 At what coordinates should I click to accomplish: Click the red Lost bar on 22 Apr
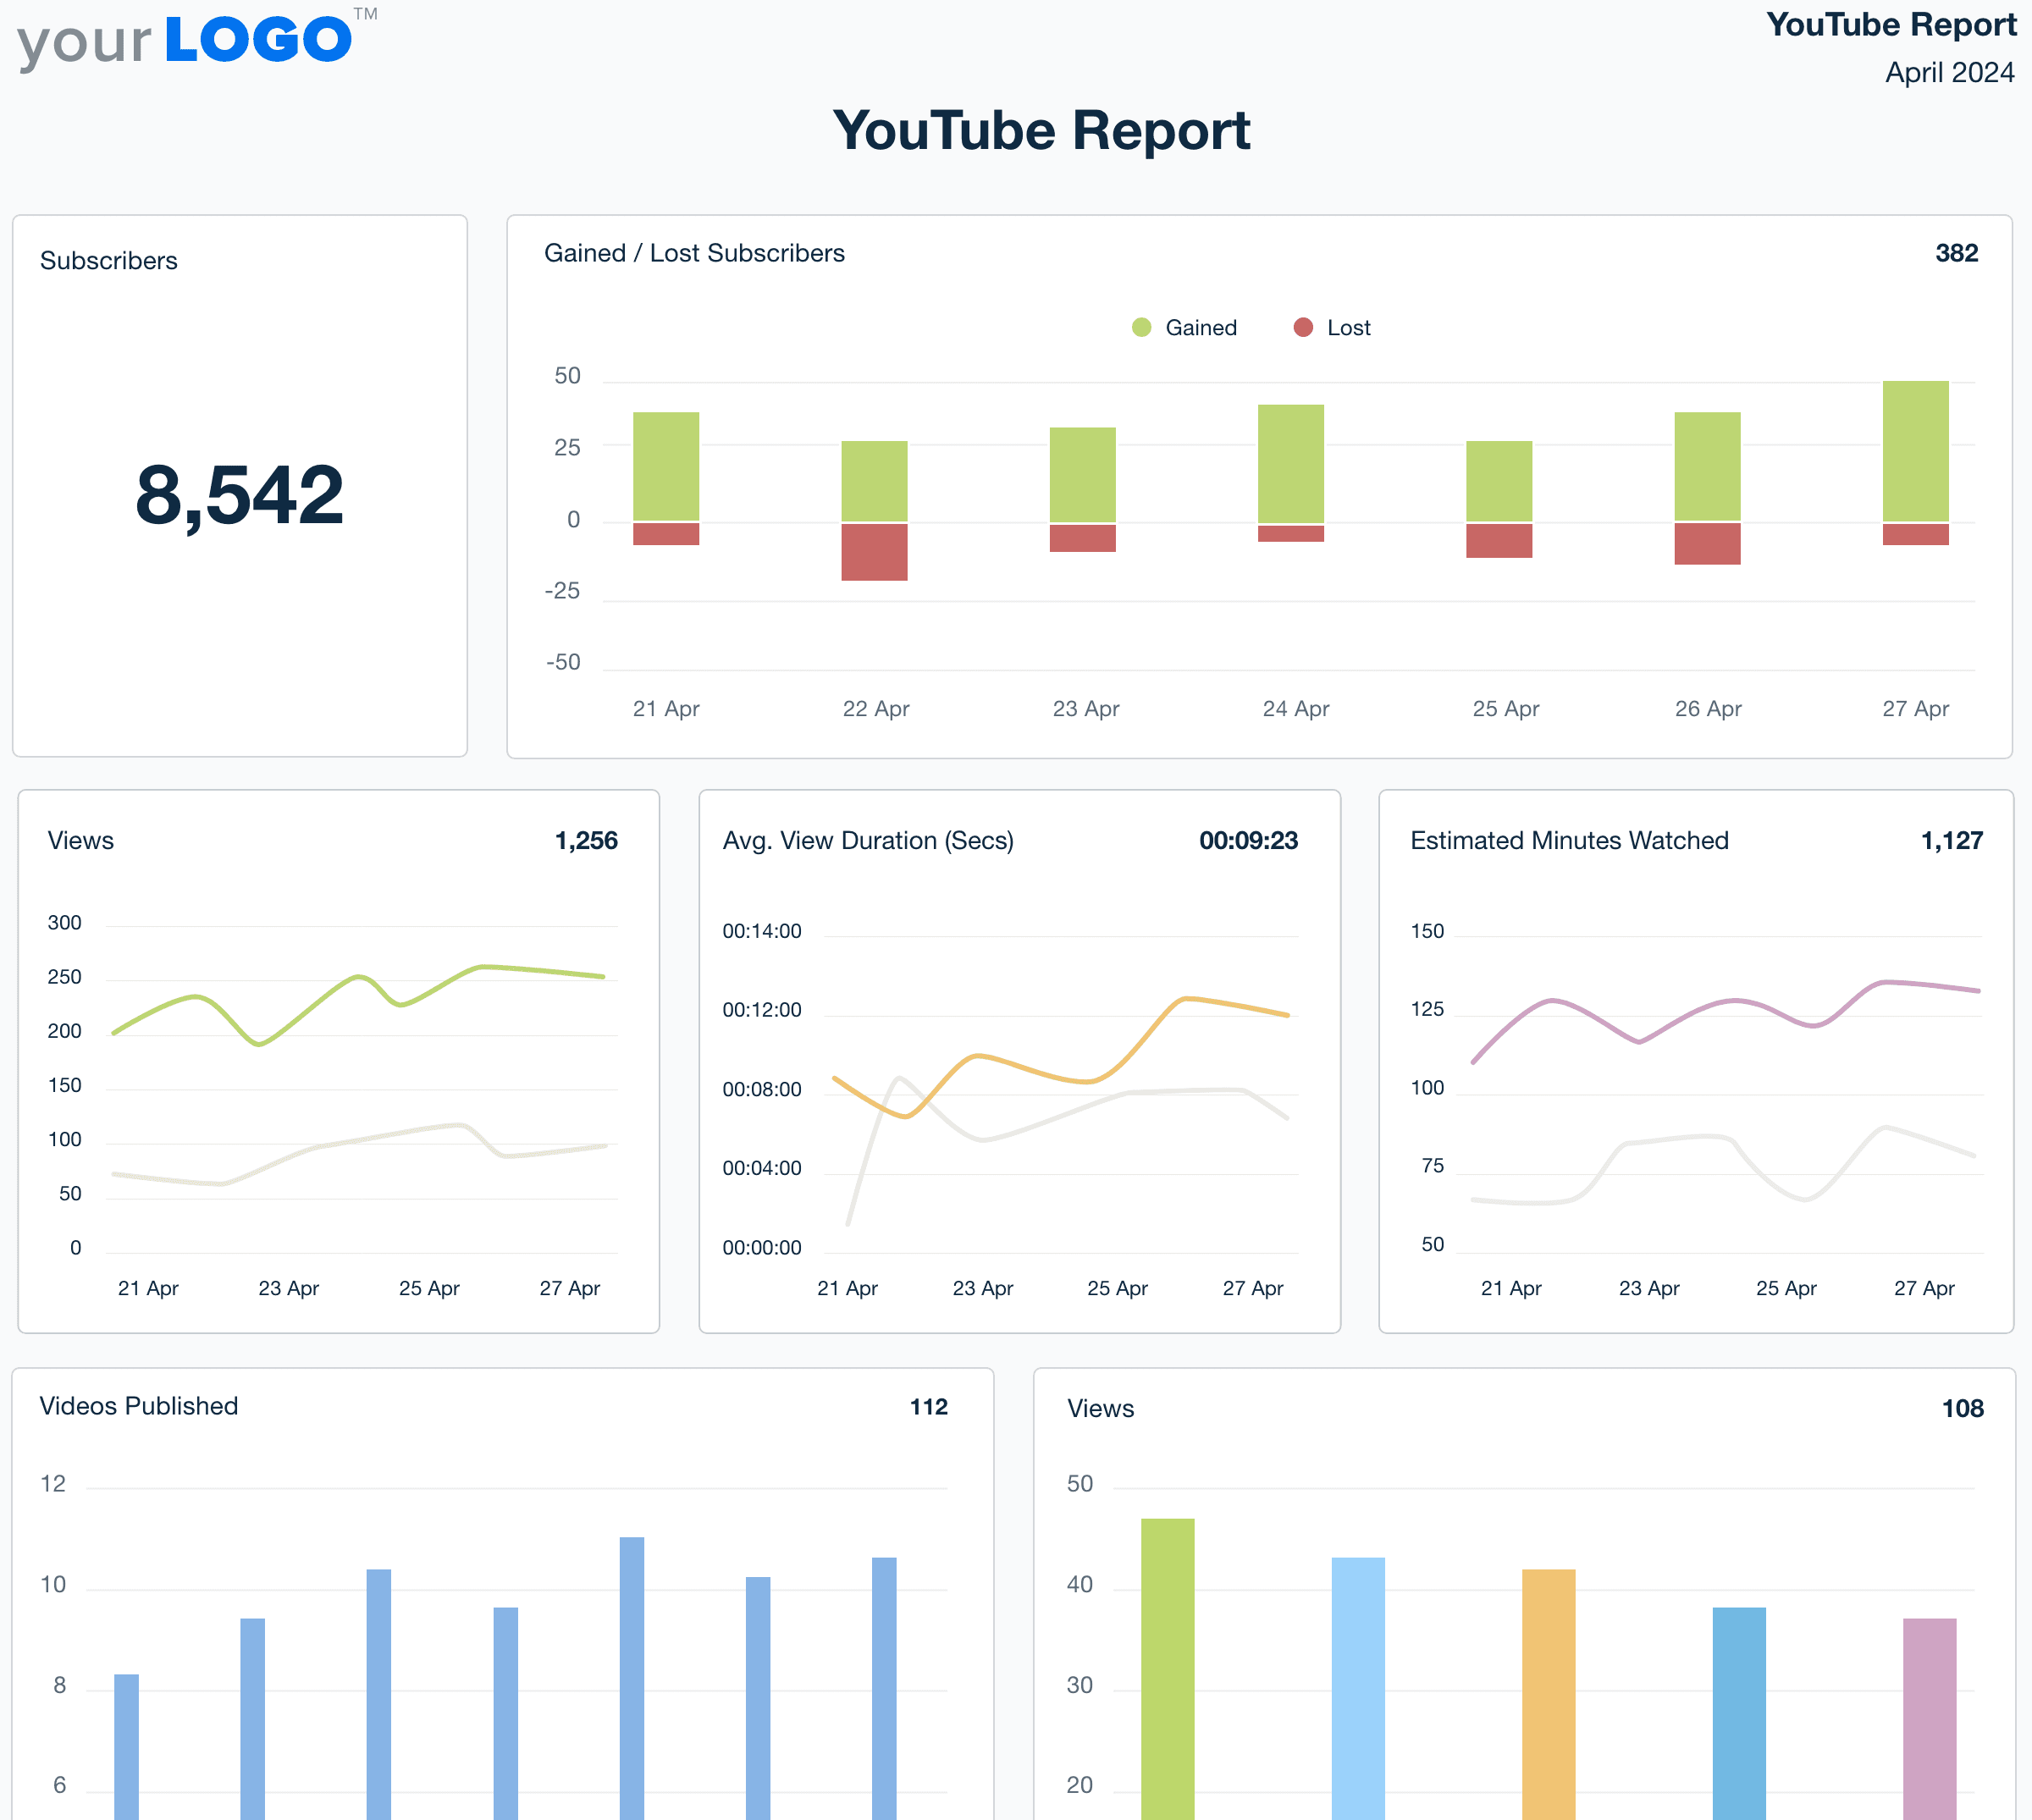[x=874, y=550]
